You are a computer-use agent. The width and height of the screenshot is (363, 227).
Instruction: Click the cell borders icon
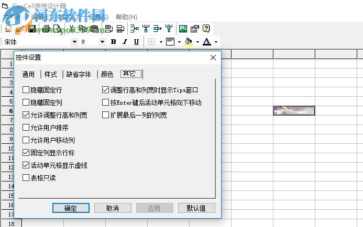tap(151, 42)
